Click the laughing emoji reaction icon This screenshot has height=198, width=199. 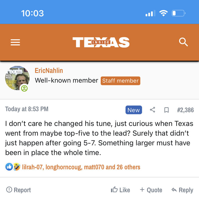click(x=17, y=167)
